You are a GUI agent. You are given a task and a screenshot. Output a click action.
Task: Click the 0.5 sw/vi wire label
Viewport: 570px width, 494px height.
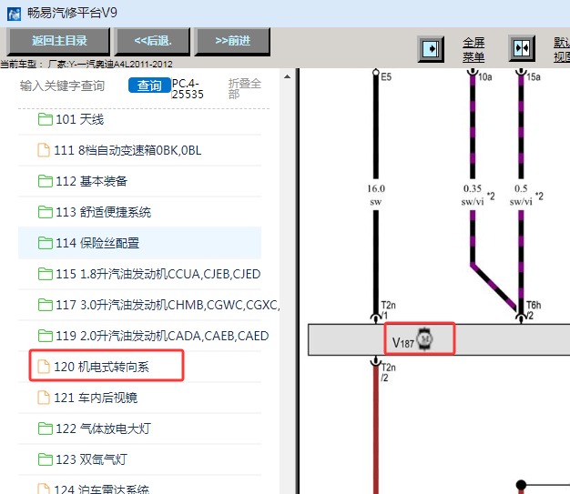(521, 195)
